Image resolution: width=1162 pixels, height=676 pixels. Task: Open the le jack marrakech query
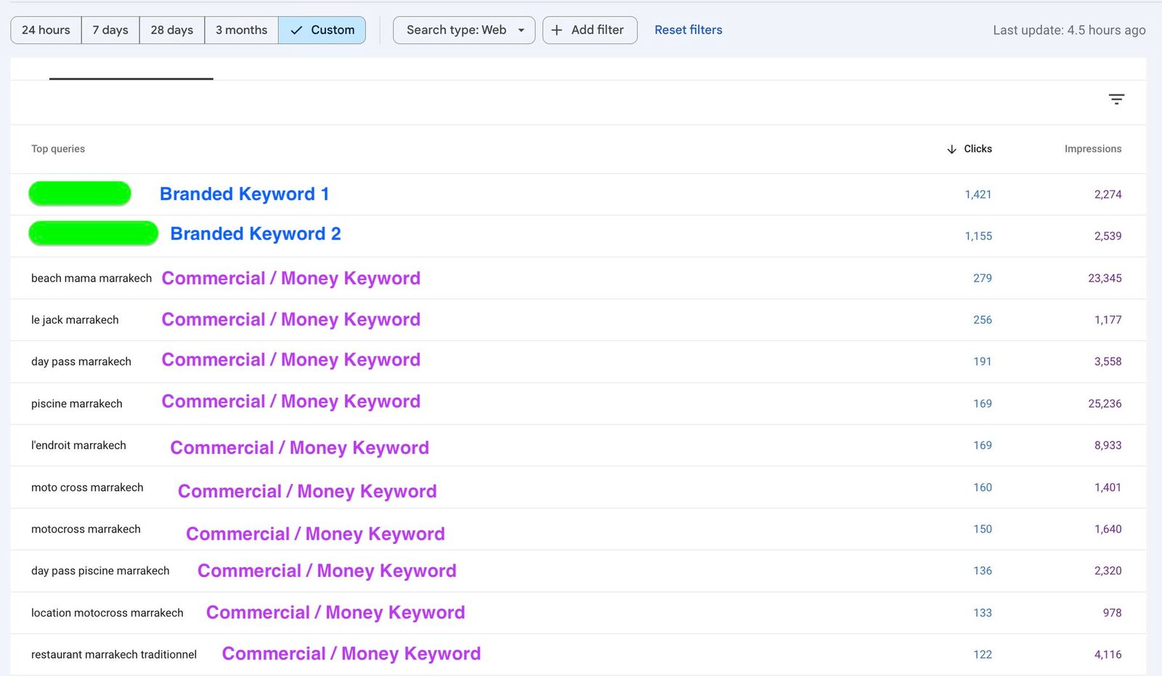(75, 320)
